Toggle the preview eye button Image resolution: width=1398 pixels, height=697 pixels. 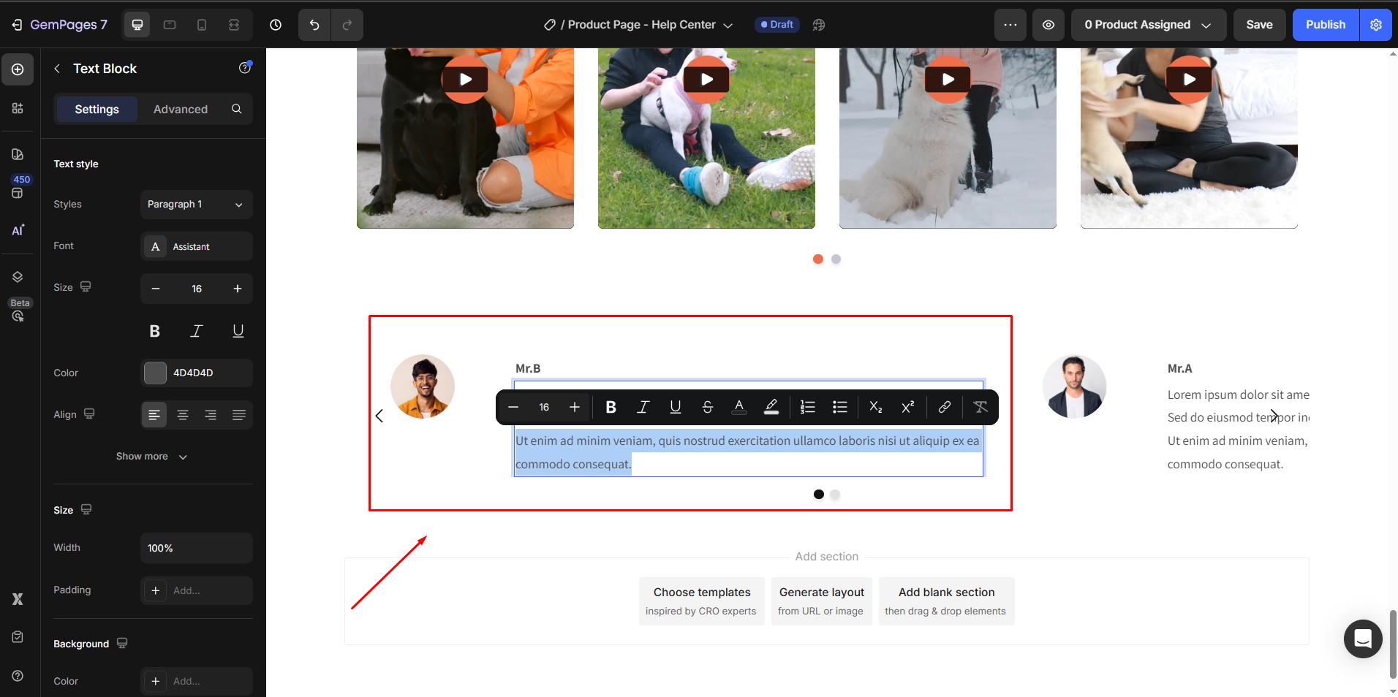tap(1048, 25)
